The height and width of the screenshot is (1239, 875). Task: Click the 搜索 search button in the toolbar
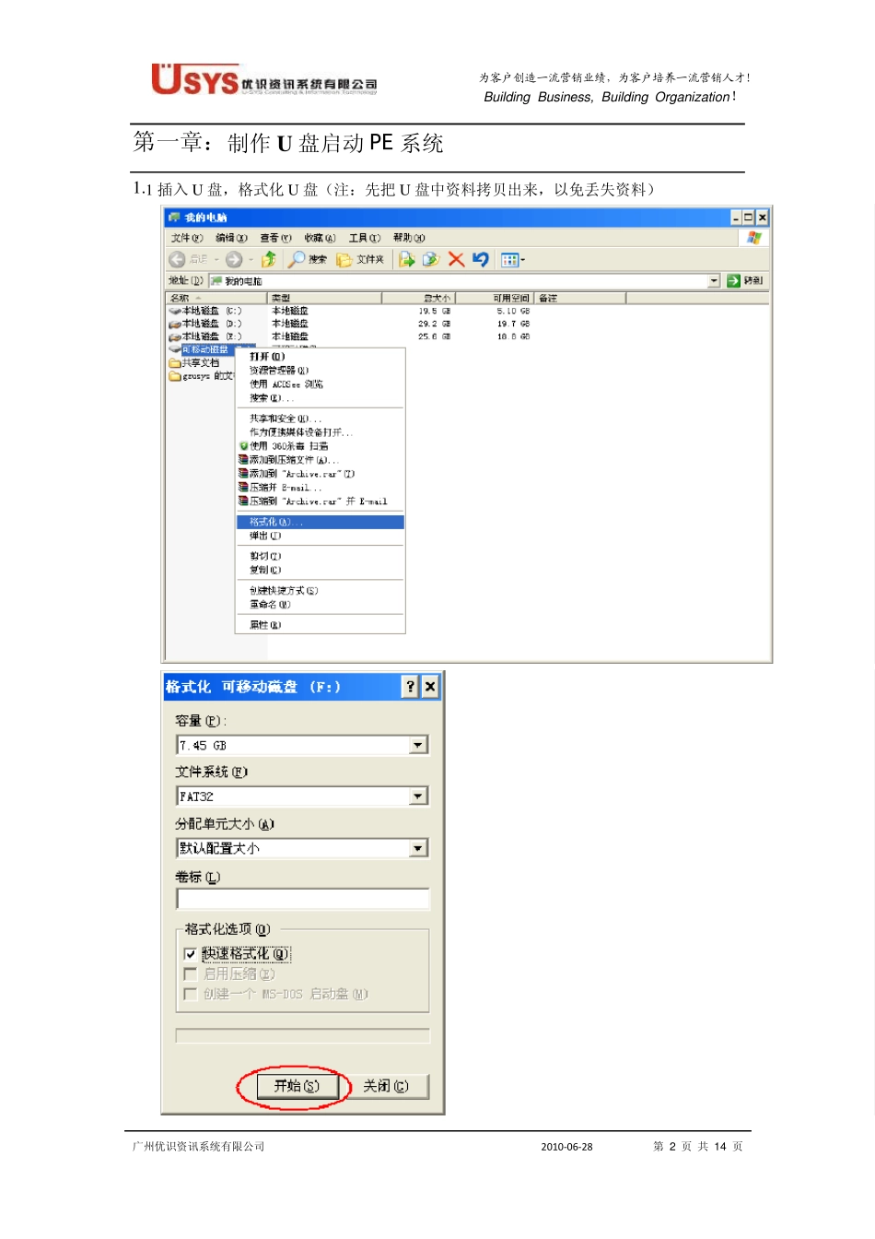[x=308, y=260]
